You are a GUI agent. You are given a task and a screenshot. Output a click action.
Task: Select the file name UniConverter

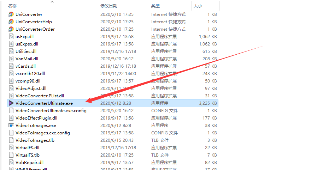[29, 14]
